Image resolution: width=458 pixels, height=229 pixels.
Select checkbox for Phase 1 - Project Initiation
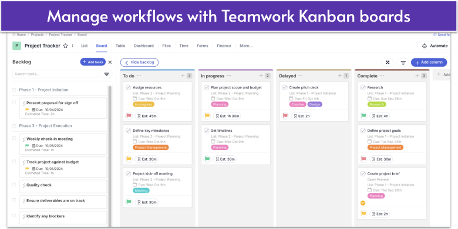14,90
